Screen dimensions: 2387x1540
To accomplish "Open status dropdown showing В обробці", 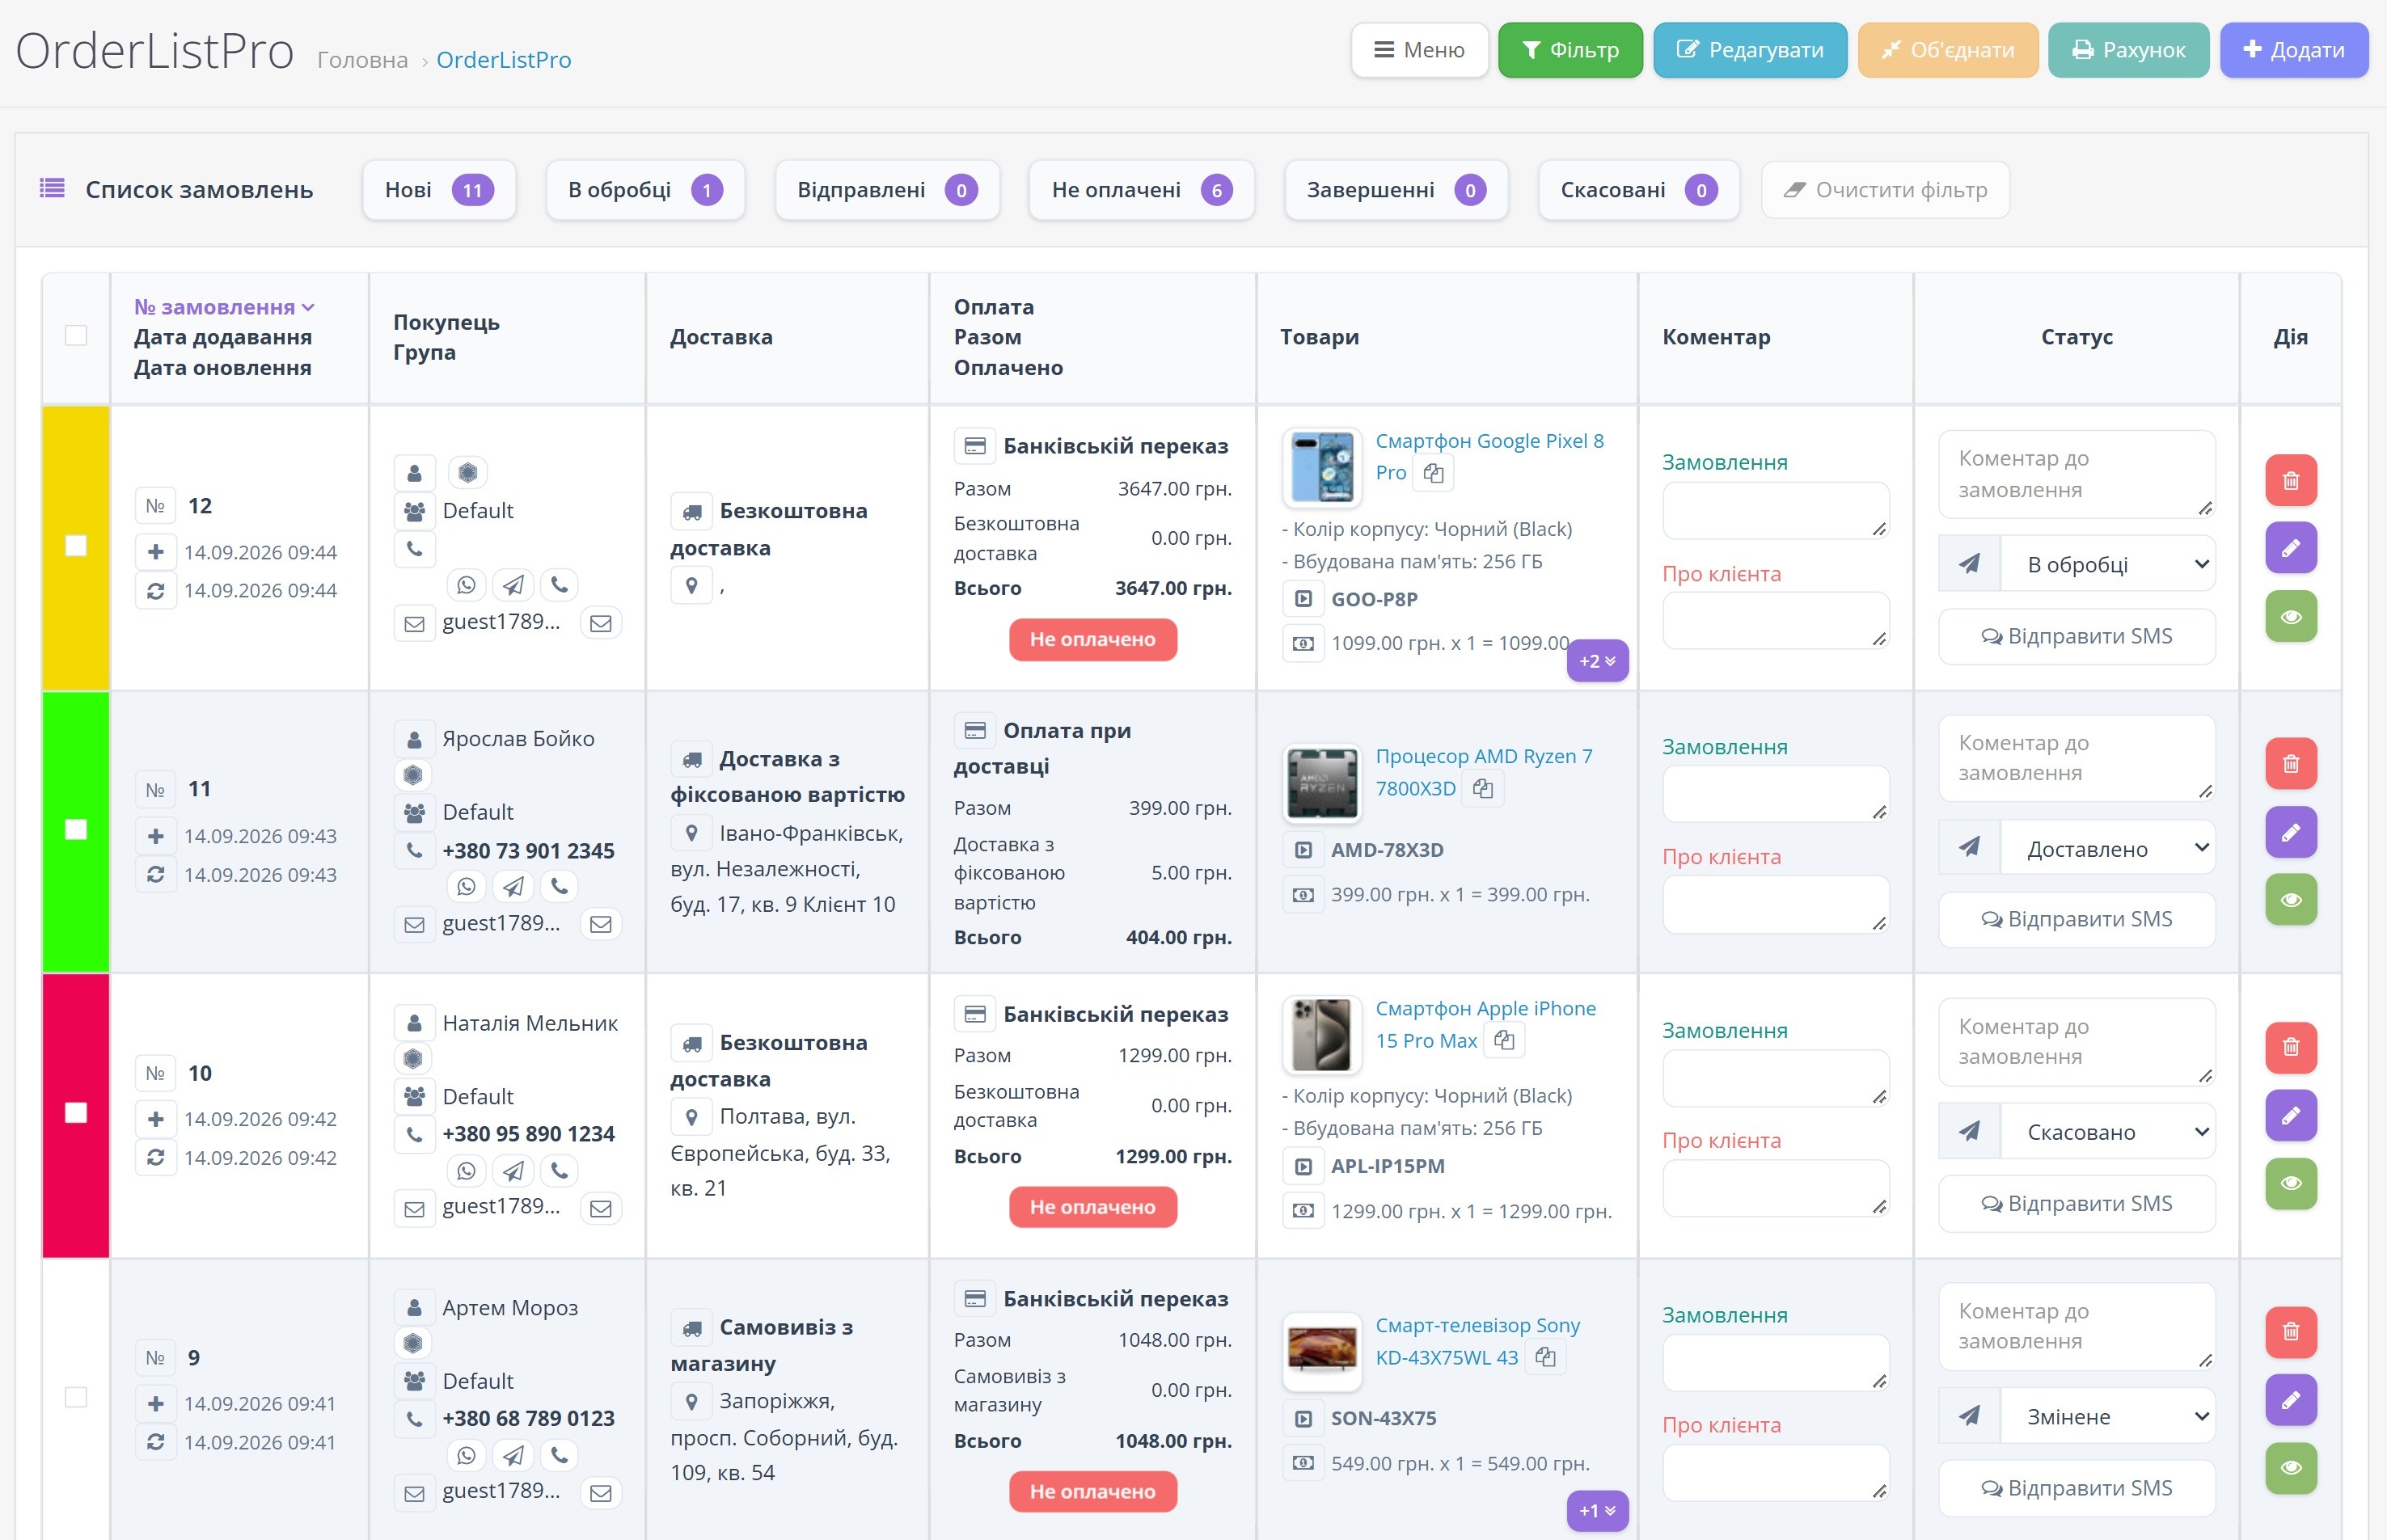I will [2107, 564].
